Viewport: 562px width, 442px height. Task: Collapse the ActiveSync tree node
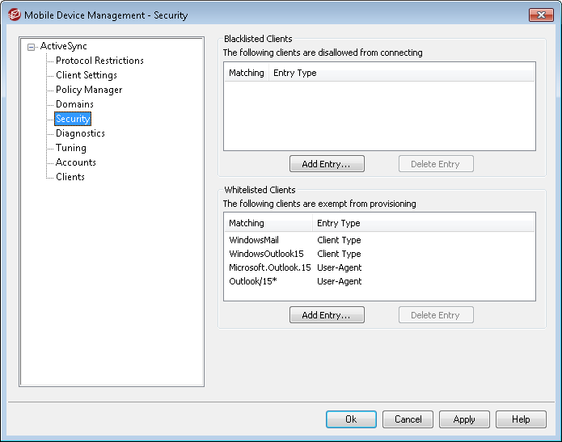[x=31, y=47]
